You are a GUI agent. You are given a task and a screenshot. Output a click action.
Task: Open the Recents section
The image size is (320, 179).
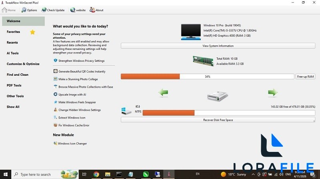12,43
